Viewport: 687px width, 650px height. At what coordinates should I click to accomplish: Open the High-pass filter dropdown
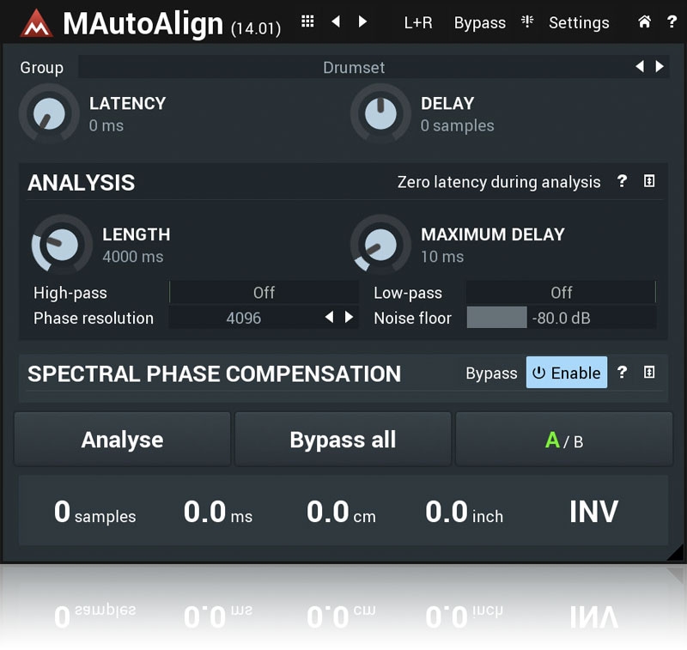click(264, 293)
